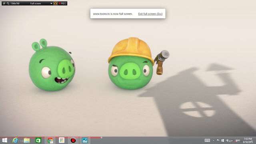Open the Chrome apps launcher grid icon
The height and width of the screenshot is (144, 256).
62,140
